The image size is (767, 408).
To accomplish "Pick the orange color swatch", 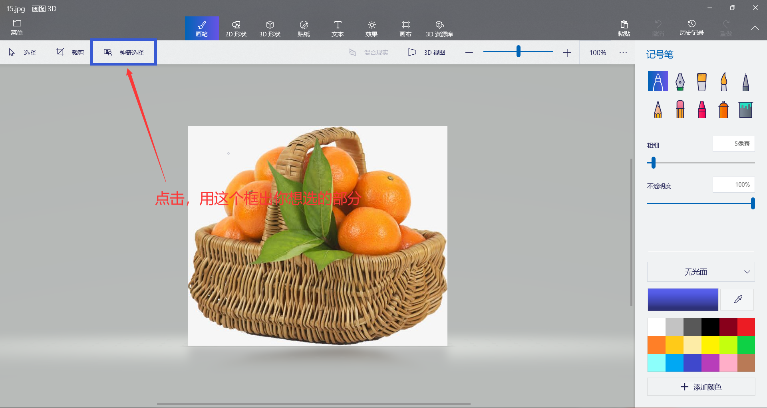I will (x=656, y=345).
